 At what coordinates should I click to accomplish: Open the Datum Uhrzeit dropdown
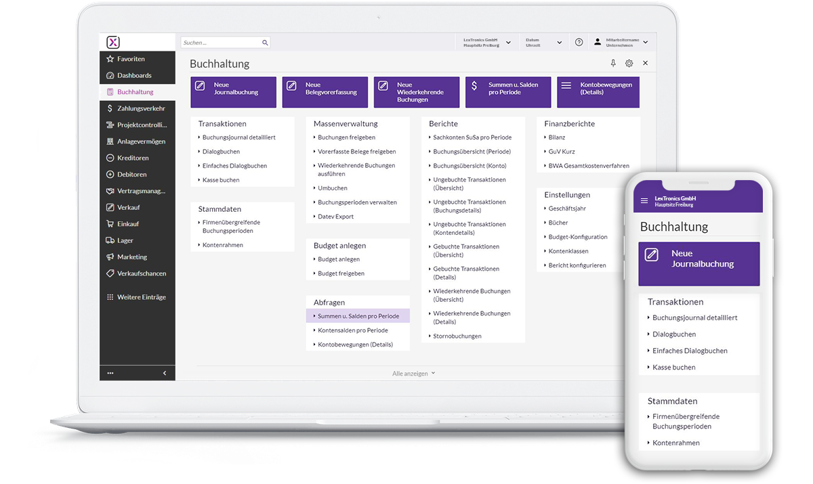click(x=559, y=42)
